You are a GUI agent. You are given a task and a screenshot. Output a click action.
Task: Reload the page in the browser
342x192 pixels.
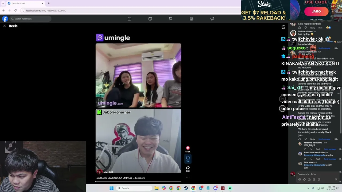(15, 11)
